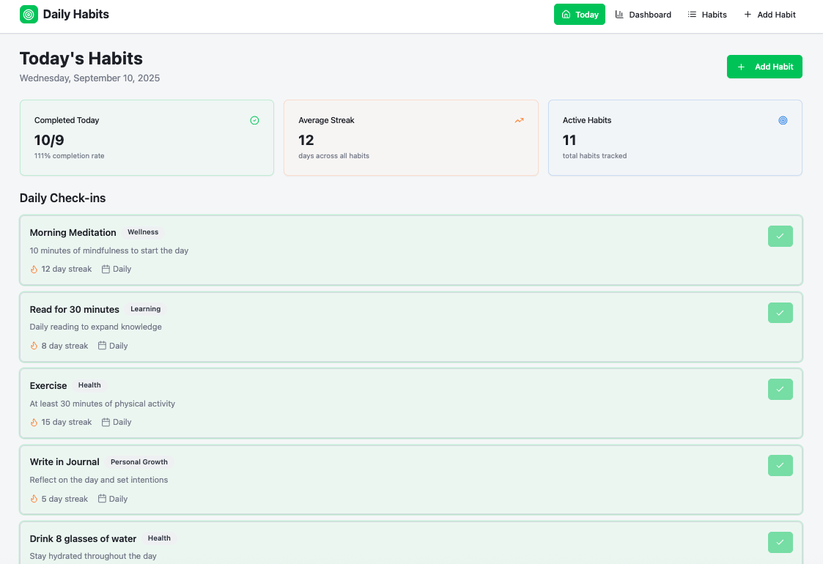Click Add Habit in the top navigation
This screenshot has width=823, height=564.
point(770,15)
